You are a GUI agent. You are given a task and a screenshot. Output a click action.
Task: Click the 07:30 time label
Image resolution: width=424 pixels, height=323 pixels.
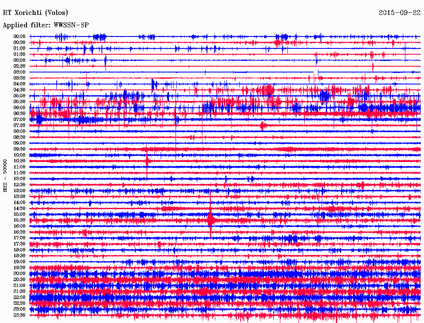point(19,125)
